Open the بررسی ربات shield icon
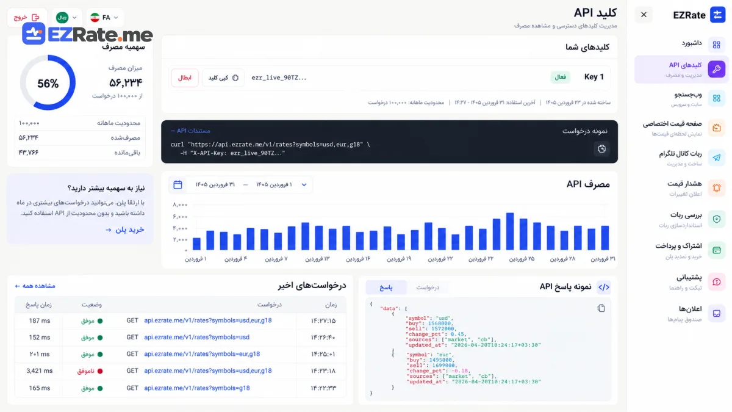 [x=717, y=219]
